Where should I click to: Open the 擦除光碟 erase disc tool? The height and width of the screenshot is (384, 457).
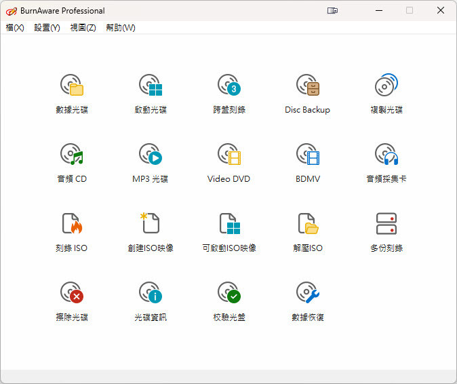[72, 294]
